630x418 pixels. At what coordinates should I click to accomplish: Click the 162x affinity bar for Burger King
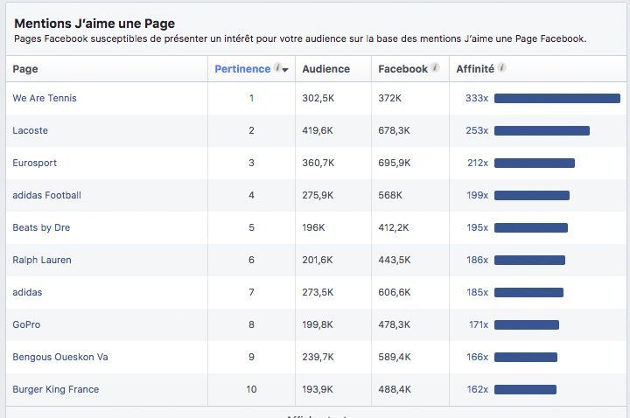coord(525,389)
